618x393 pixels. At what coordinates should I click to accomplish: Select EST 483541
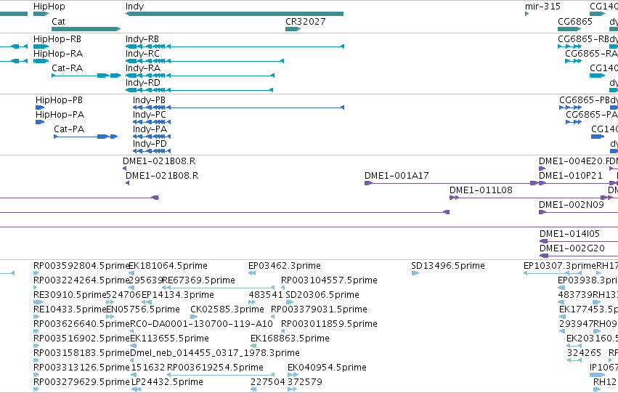pyautogui.click(x=266, y=295)
